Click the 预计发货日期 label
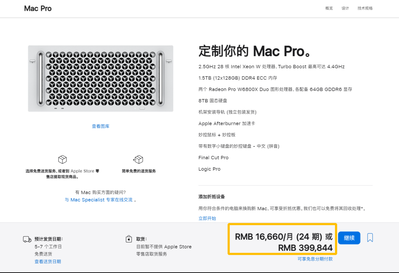This screenshot has height=273, width=399. pos(49,239)
